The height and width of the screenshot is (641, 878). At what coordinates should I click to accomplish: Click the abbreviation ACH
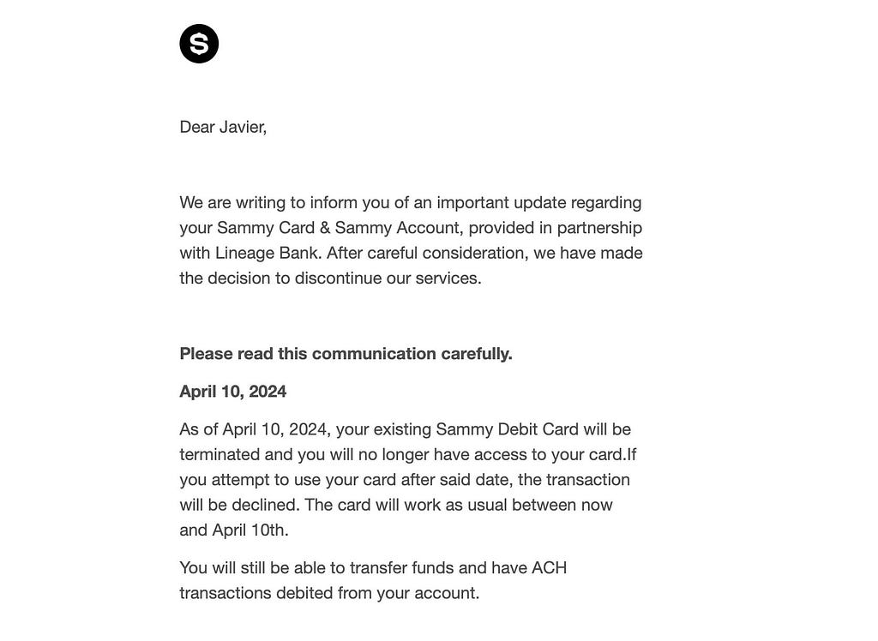tap(549, 567)
